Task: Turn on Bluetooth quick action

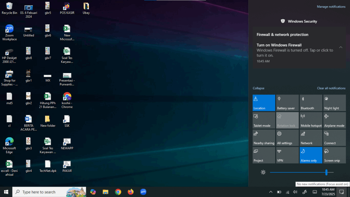Action: pos(311,103)
